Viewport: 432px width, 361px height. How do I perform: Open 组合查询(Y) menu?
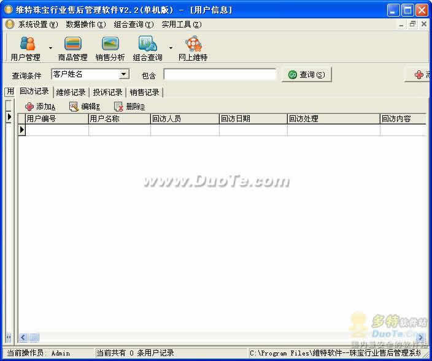pos(134,25)
